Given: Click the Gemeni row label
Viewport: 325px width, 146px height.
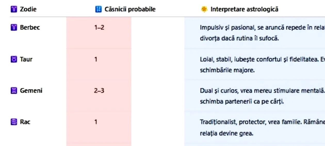Looking at the screenshot, I should [31, 91].
